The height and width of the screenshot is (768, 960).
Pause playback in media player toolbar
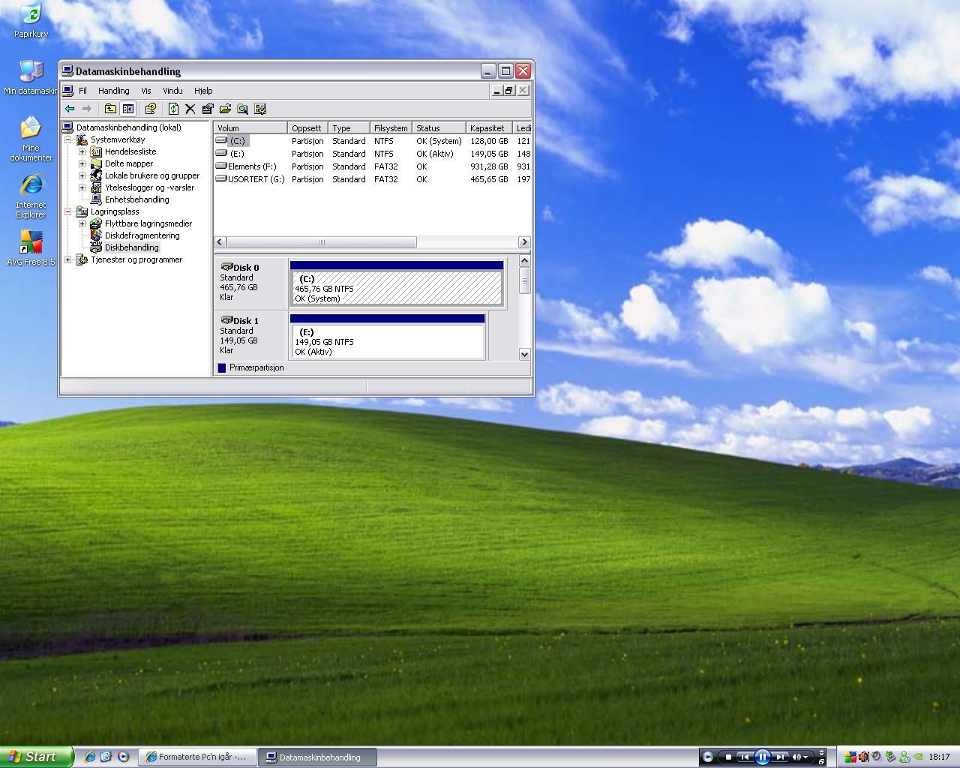pyautogui.click(x=762, y=757)
